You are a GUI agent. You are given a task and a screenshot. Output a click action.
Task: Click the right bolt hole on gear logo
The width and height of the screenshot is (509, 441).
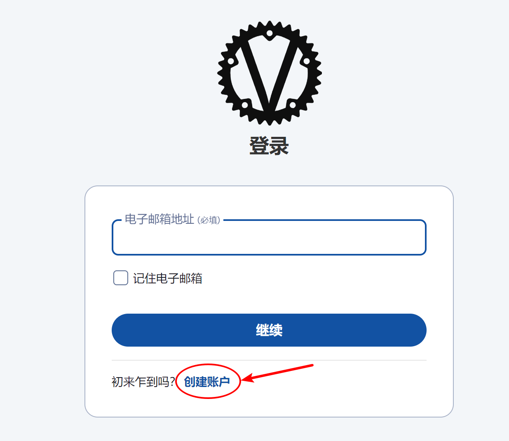[x=307, y=61]
